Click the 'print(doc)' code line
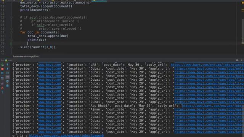 pos(37,40)
